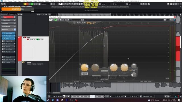The image size is (182, 102).
Task: Toggle bypass on Radiator insert
Action: click(3, 44)
